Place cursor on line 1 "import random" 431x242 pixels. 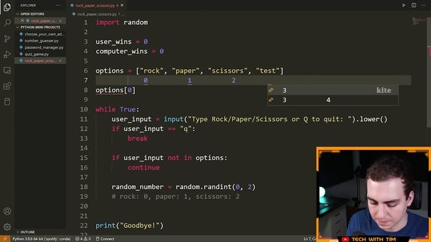tap(121, 22)
